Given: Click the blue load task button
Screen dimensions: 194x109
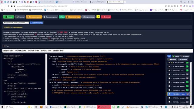Looking at the screenshot, I should (36, 23).
